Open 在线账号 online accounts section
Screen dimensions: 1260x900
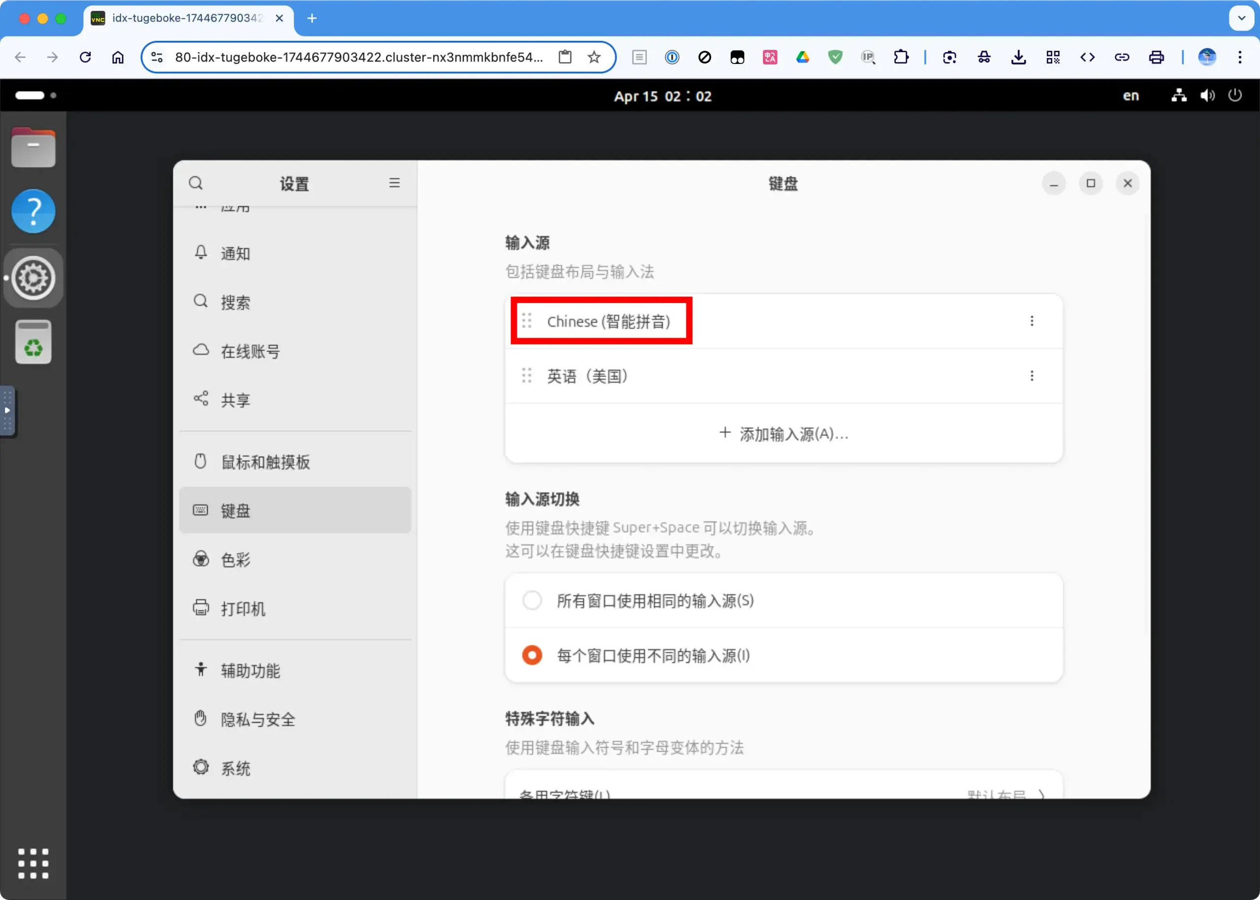coord(295,351)
